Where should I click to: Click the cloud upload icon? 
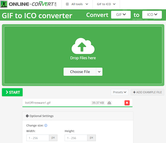pyautogui.click(x=83, y=46)
